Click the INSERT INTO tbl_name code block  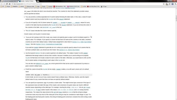point(59,75)
